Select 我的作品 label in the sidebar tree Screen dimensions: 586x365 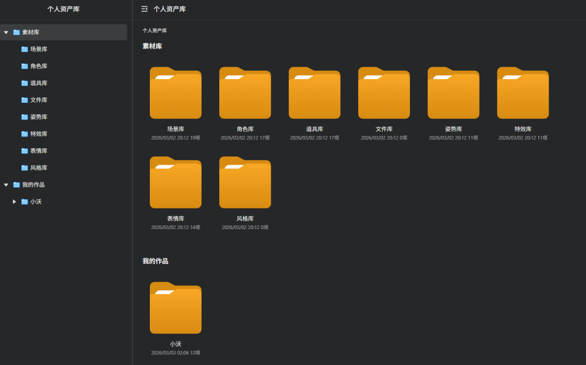click(33, 185)
